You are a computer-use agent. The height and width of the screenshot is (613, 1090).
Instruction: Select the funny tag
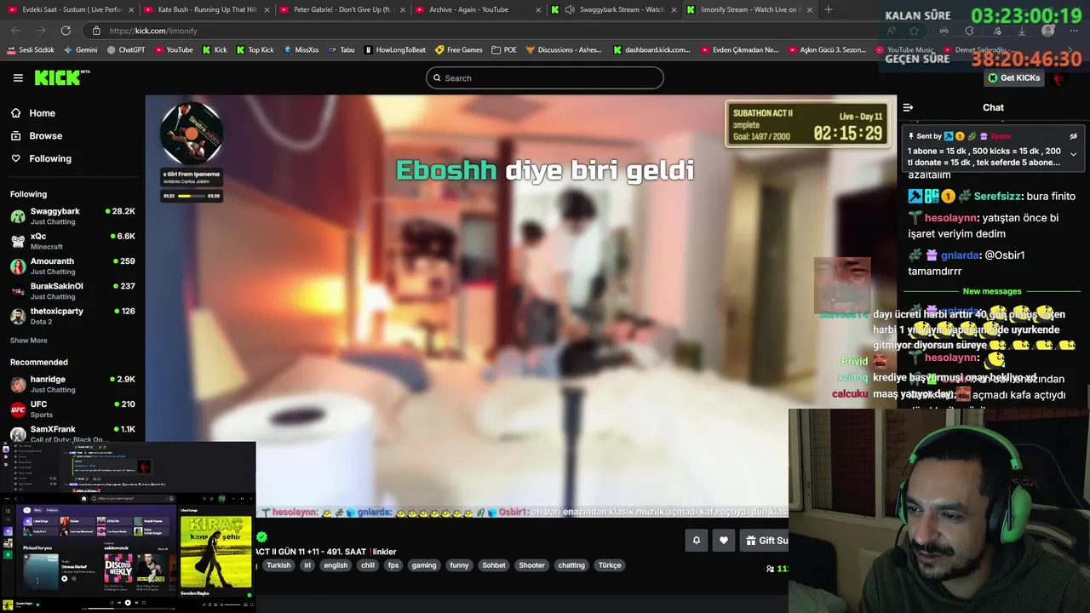click(x=459, y=565)
